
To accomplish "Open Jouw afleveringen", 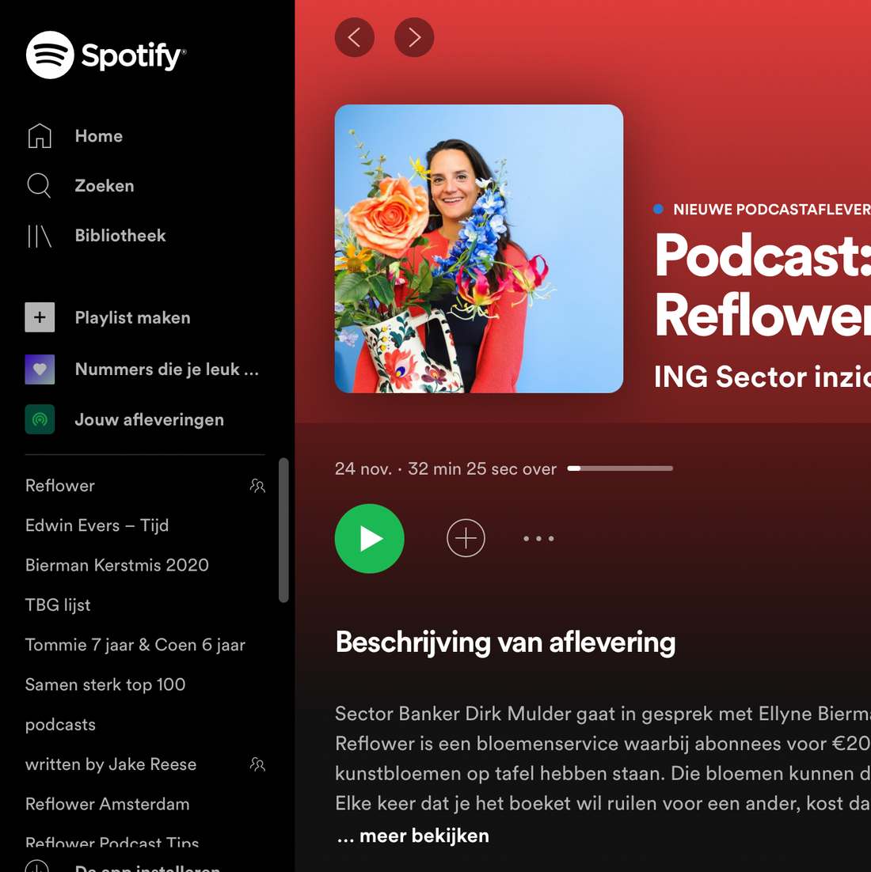I will point(149,419).
